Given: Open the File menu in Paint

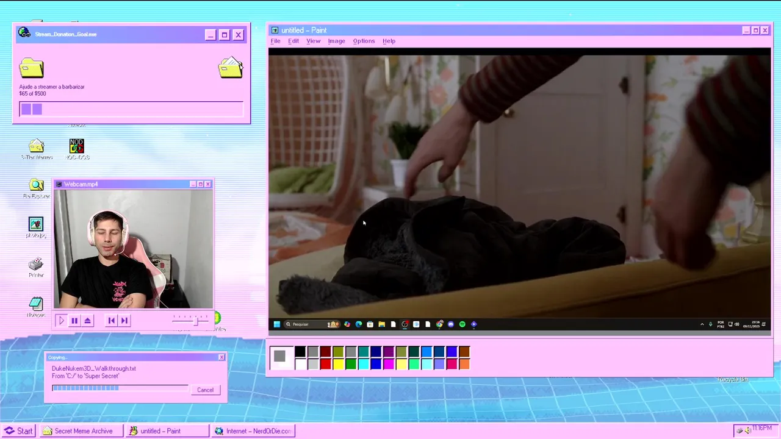Looking at the screenshot, I should coord(275,41).
